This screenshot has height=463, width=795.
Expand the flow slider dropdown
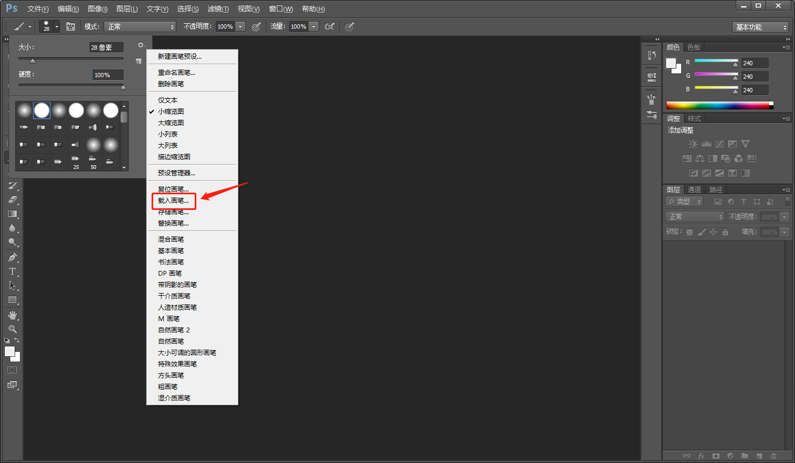coord(314,26)
